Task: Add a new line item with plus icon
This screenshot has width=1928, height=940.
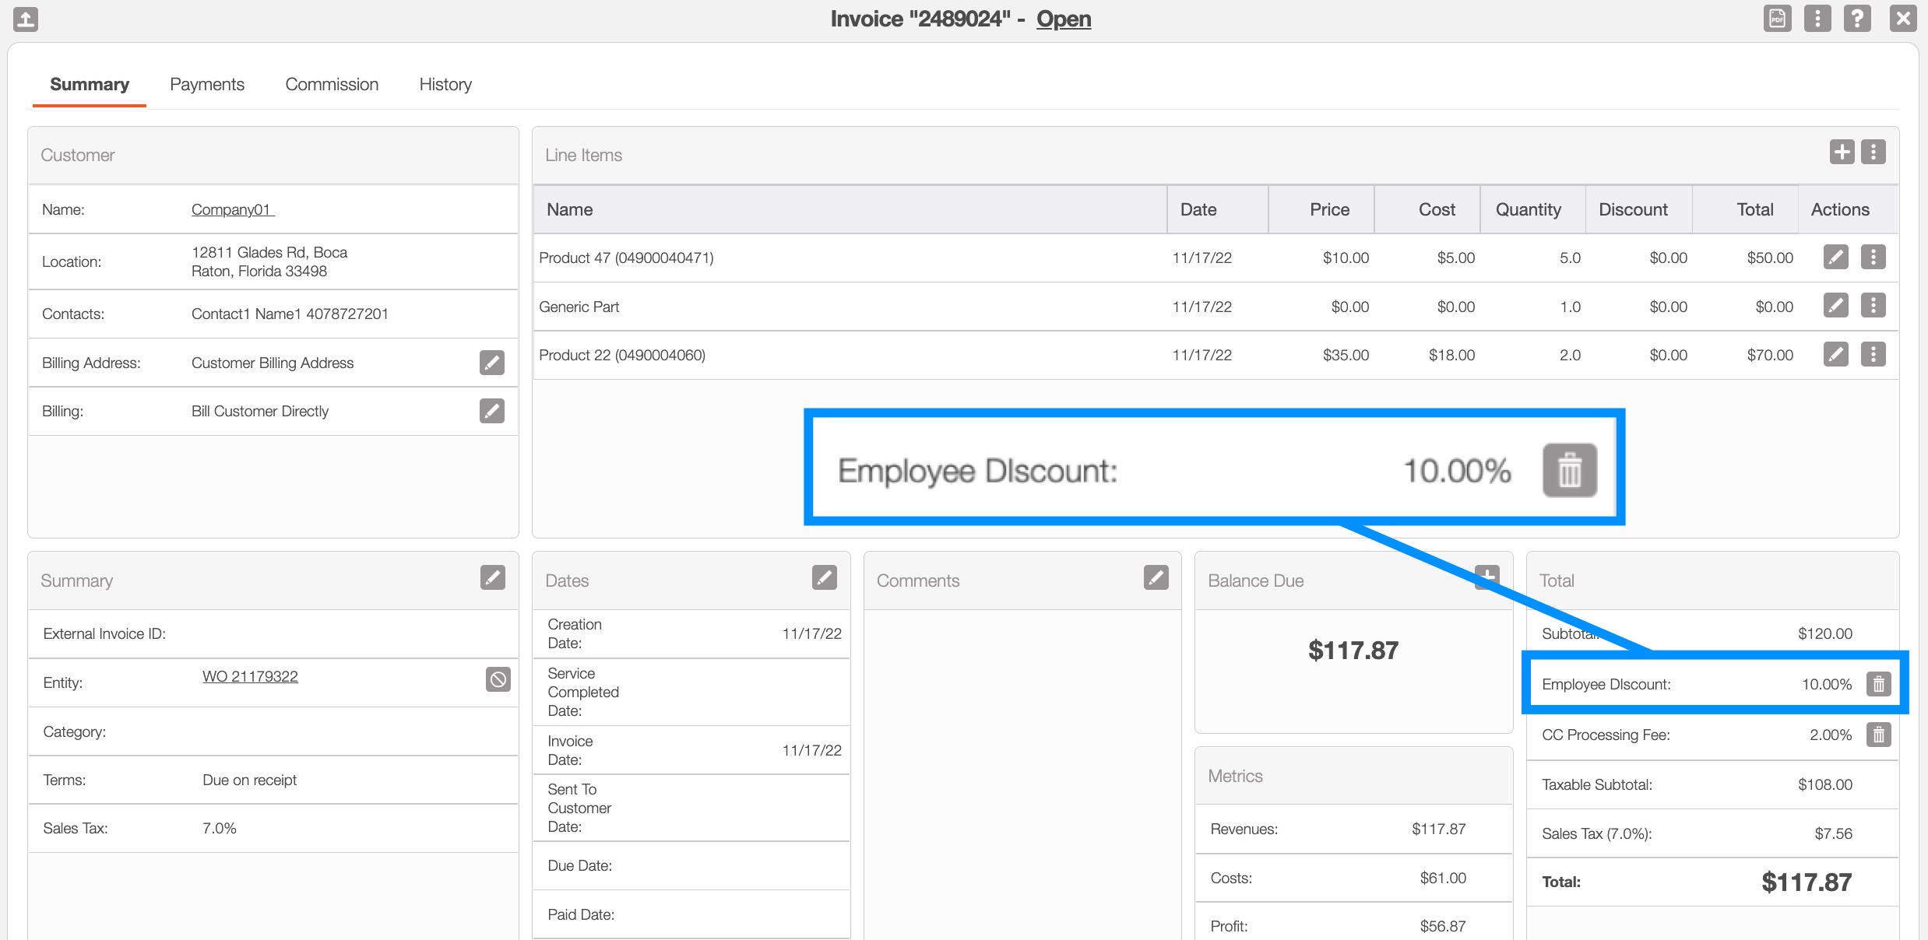Action: [x=1842, y=152]
